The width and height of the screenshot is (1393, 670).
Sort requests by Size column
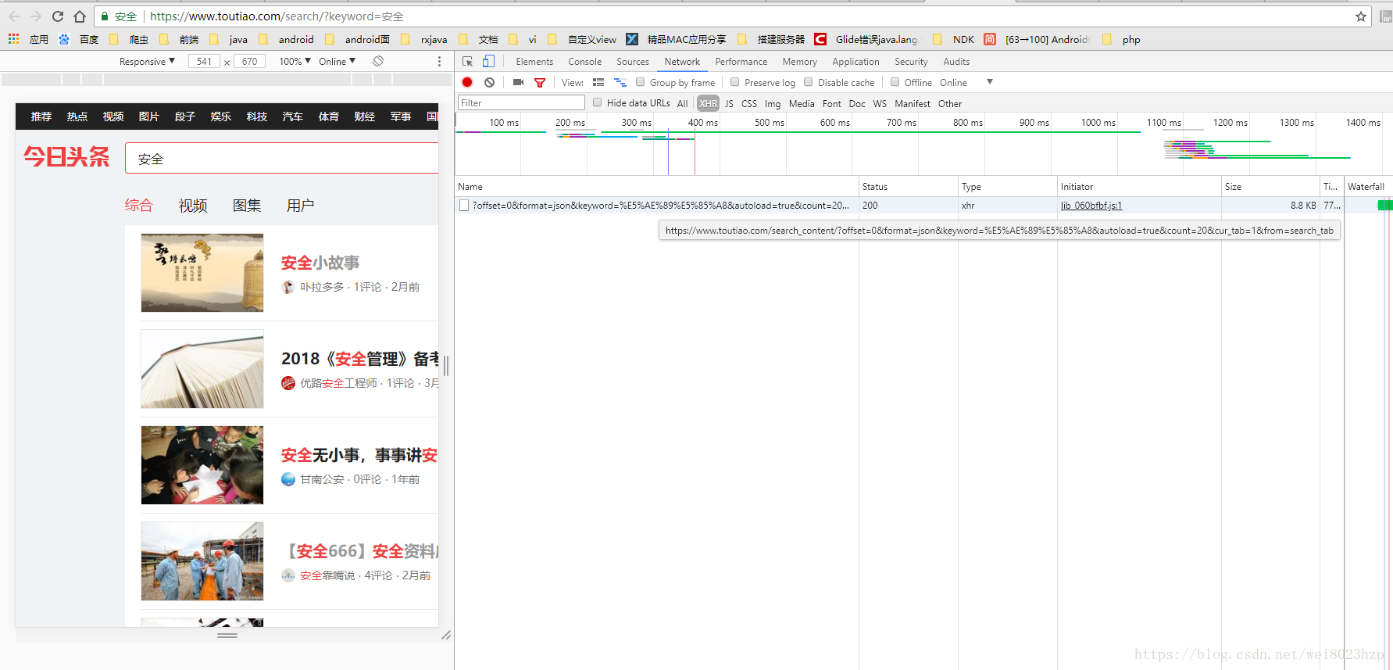1270,187
